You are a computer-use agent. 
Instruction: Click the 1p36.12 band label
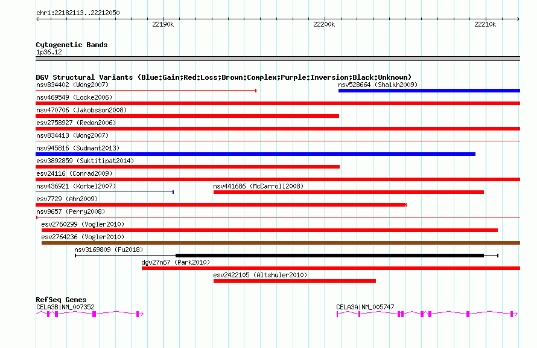click(x=49, y=52)
